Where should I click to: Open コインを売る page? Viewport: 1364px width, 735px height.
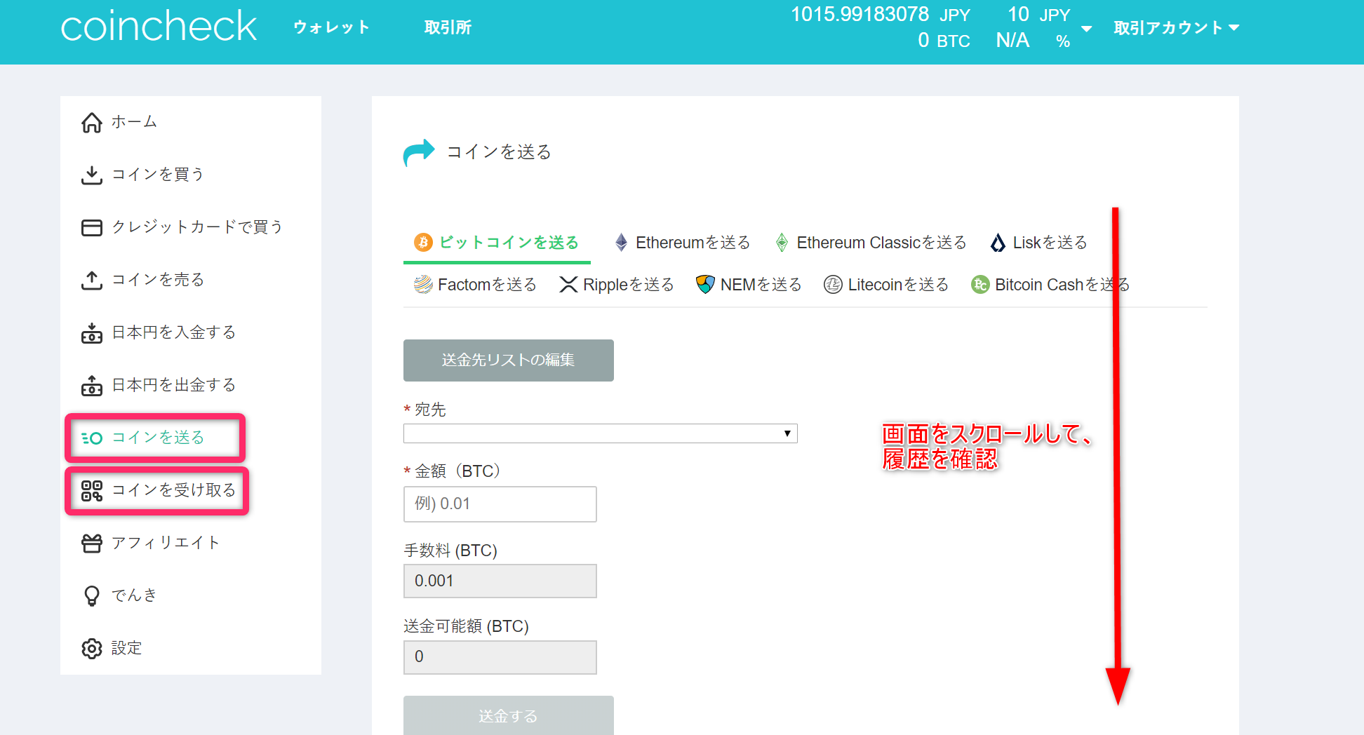tap(157, 280)
